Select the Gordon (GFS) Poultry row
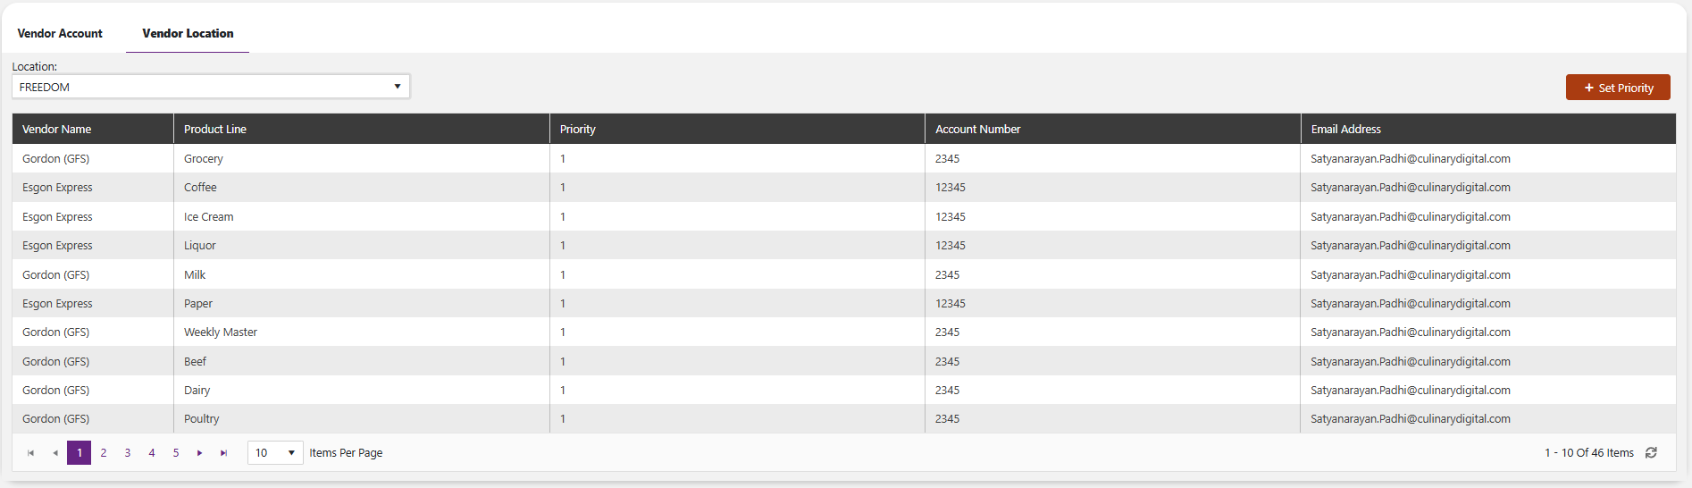Screen dimensions: 1692x488 pos(844,419)
